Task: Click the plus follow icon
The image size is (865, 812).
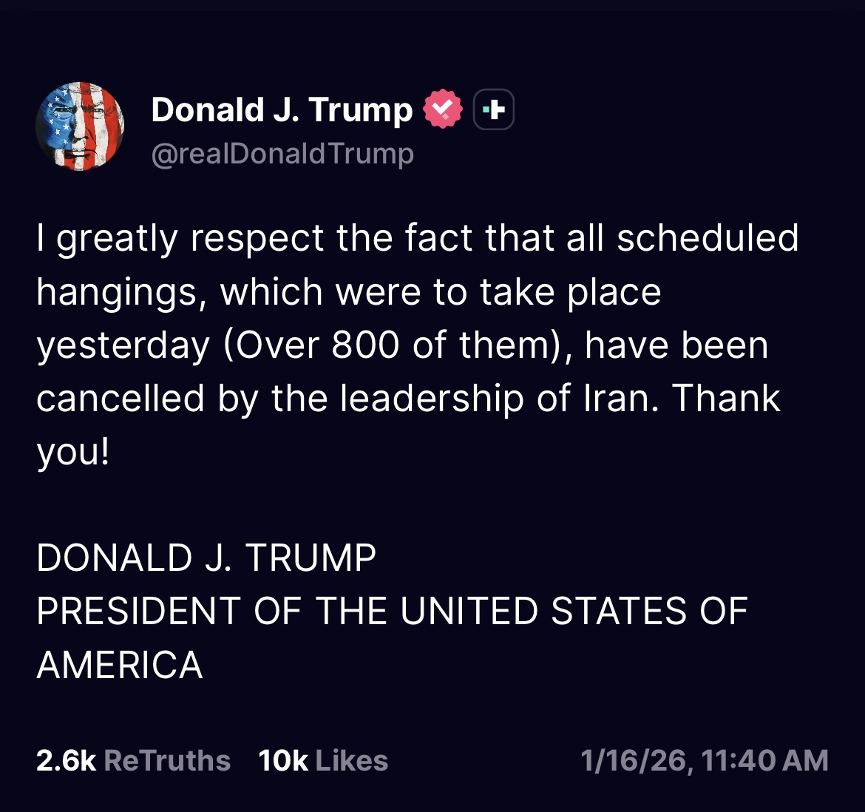Action: (493, 110)
